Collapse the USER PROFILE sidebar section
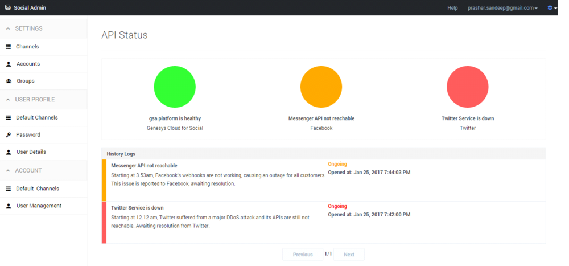The width and height of the screenshot is (569, 266). (8, 100)
